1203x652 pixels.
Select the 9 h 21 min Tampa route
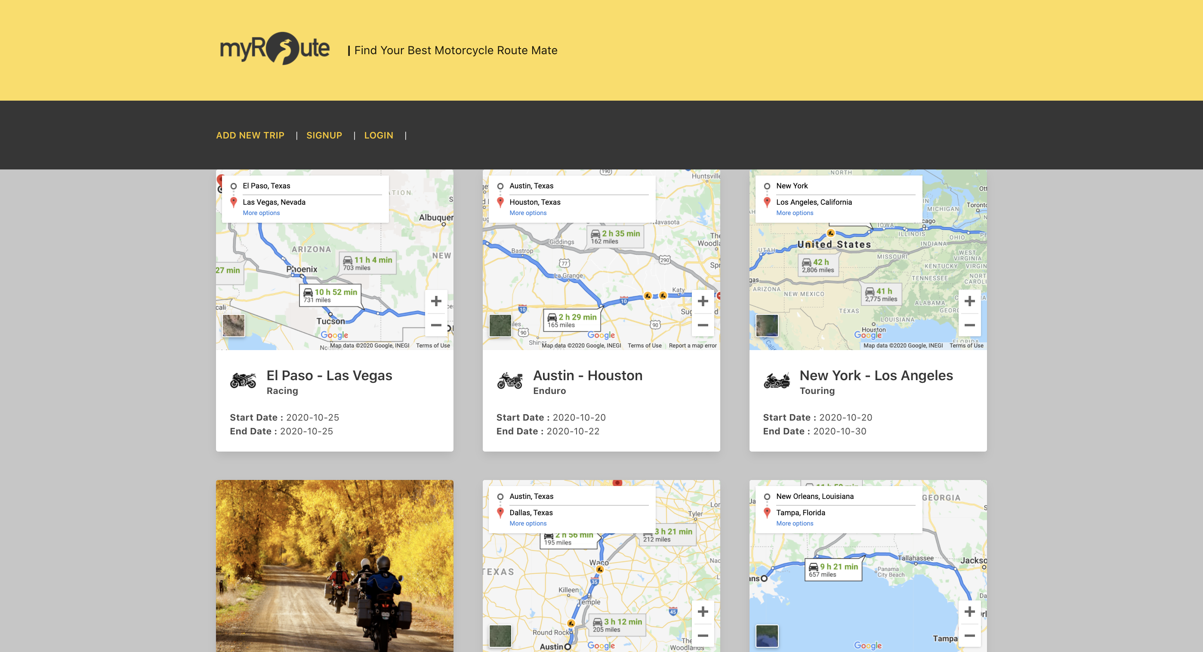tap(833, 569)
